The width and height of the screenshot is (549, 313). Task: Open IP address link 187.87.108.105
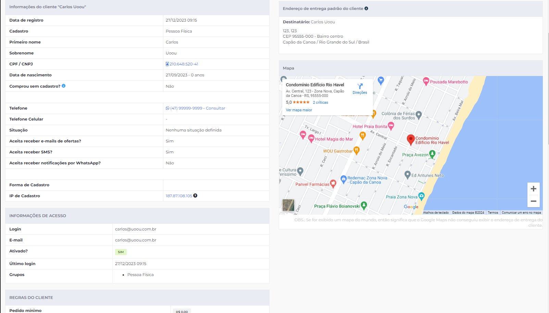[x=179, y=196]
